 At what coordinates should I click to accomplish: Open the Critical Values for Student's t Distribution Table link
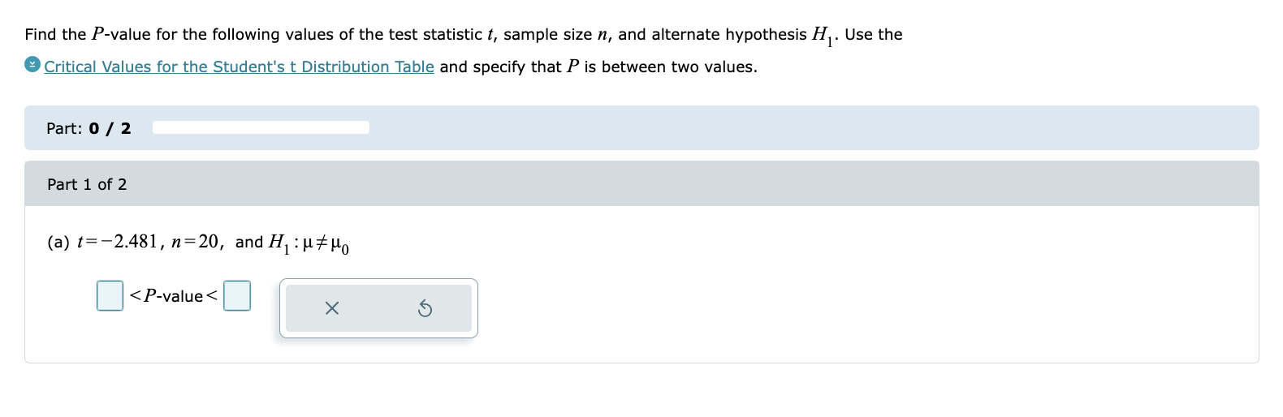(239, 67)
